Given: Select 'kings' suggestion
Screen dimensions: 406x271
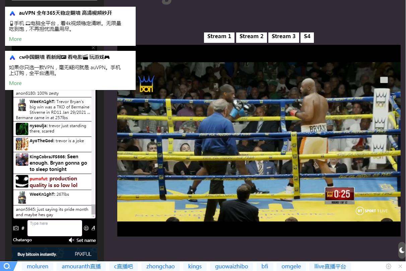Looking at the screenshot, I should (195, 266).
